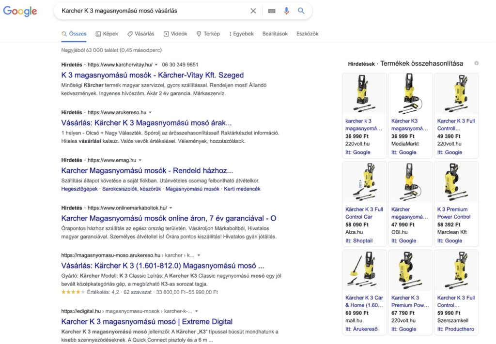Expand dropdown arrow next to onlinemarkaboltok.hu URL
496x344 pixels.
171,208
